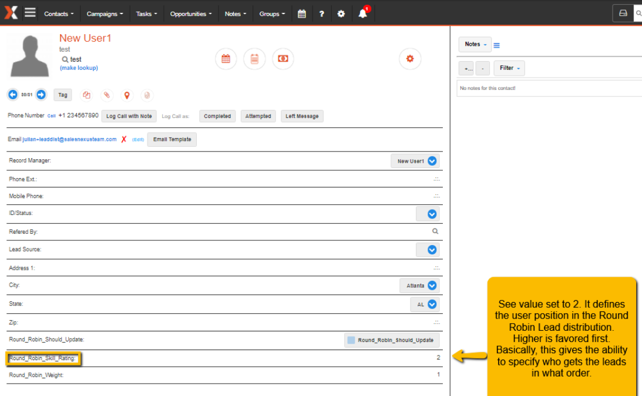Open the hamburger menu icon

(x=30, y=13)
